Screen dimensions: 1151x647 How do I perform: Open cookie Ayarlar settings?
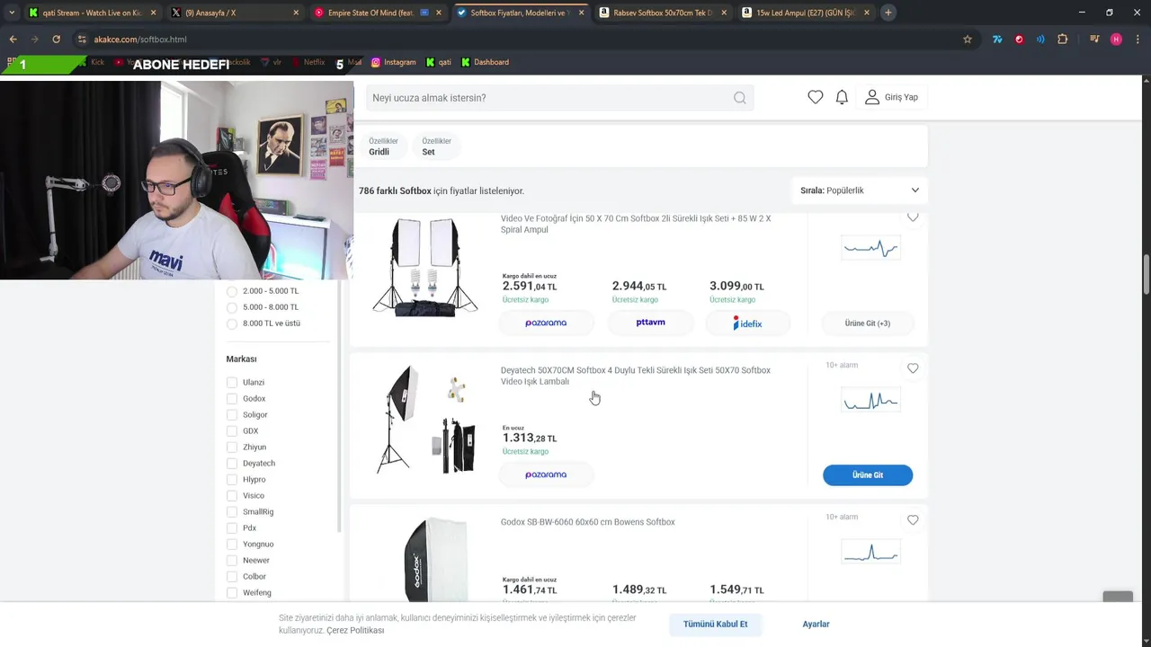(x=816, y=624)
